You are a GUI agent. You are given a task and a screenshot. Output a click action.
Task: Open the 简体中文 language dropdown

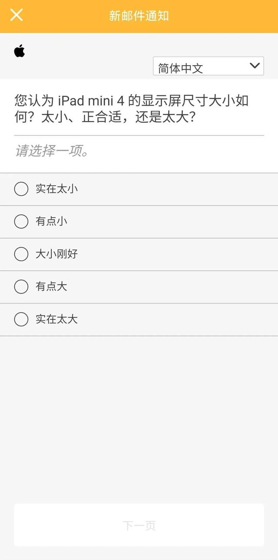[200, 67]
